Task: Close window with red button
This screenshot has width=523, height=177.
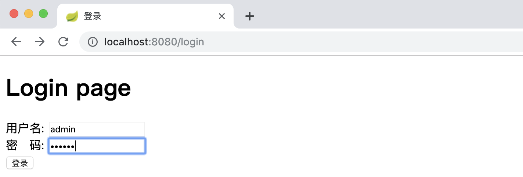Action: point(14,14)
